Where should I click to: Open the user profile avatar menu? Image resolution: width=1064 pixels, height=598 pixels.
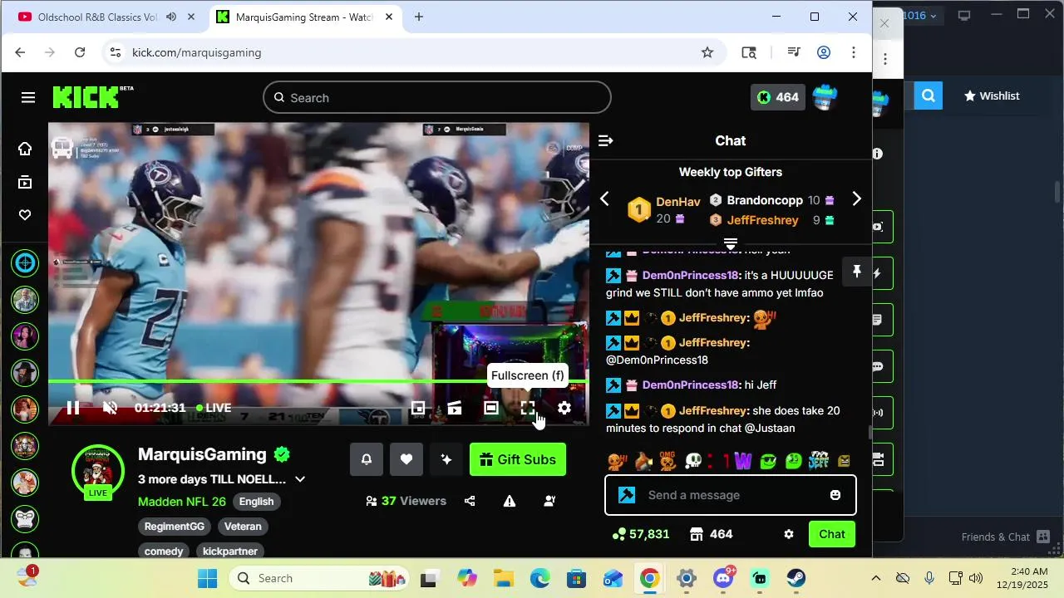pyautogui.click(x=825, y=97)
